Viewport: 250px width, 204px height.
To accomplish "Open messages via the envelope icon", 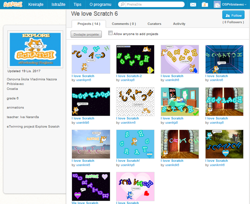I will 193,5.
